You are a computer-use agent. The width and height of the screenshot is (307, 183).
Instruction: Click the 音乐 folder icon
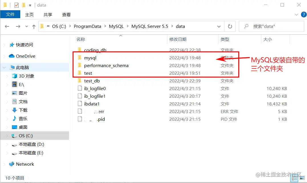point(15,118)
